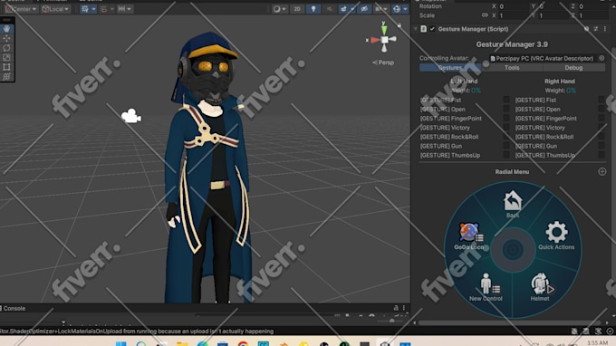Open scene camera settings dropdown

click(x=380, y=9)
